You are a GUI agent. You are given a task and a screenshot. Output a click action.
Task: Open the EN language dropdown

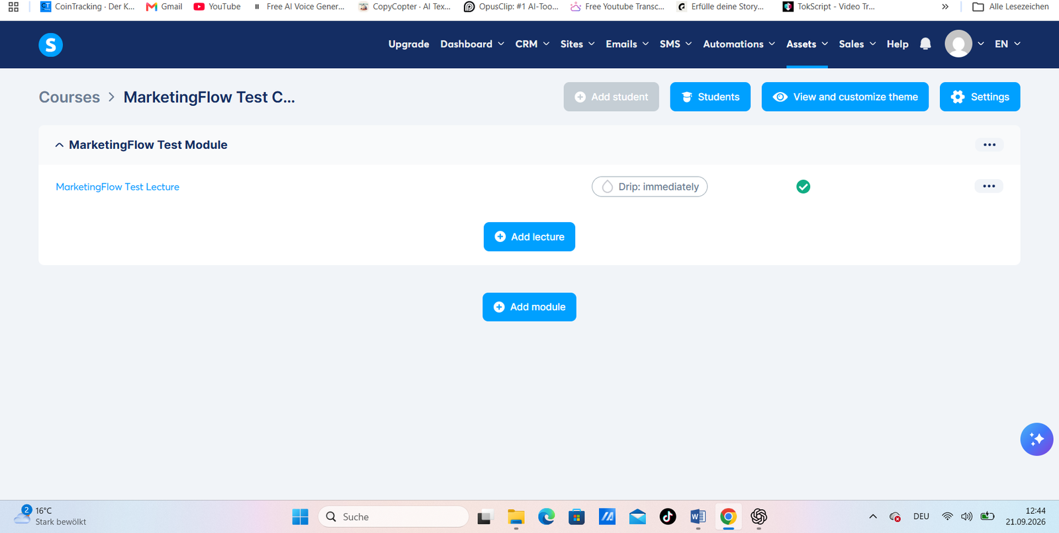[x=1007, y=44]
